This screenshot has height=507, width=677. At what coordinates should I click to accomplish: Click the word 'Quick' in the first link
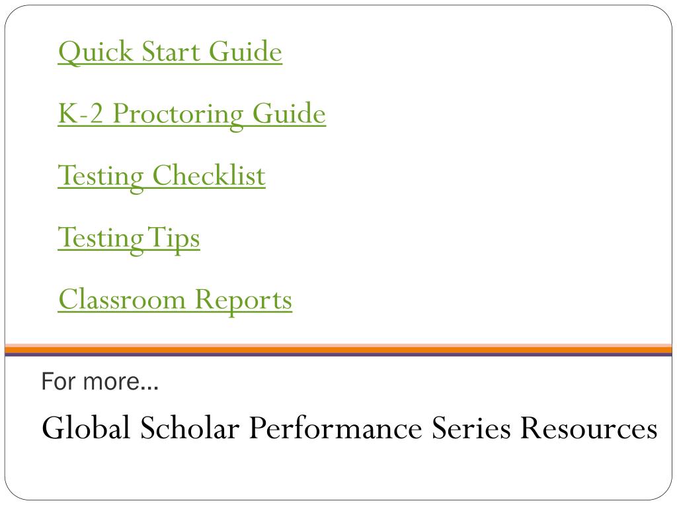95,52
